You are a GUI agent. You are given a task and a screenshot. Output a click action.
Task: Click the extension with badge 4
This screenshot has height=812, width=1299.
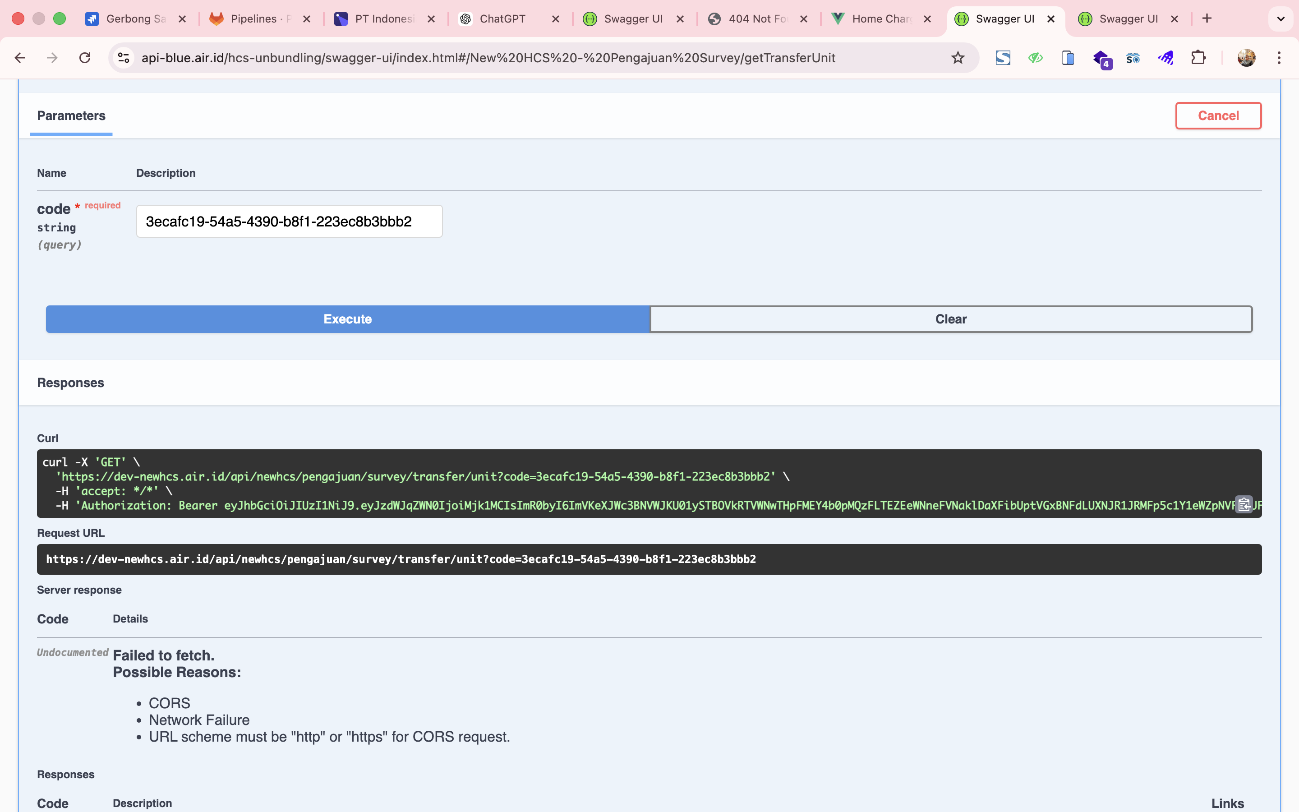(x=1101, y=58)
